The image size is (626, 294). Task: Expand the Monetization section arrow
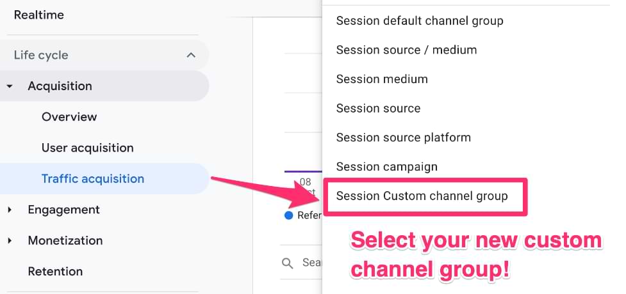10,240
